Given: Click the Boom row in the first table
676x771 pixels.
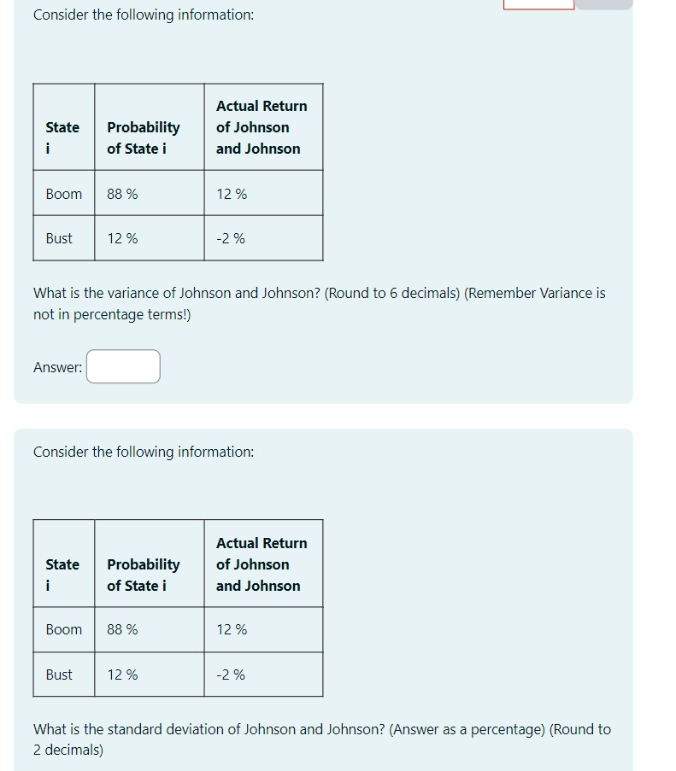Looking at the screenshot, I should pos(62,194).
